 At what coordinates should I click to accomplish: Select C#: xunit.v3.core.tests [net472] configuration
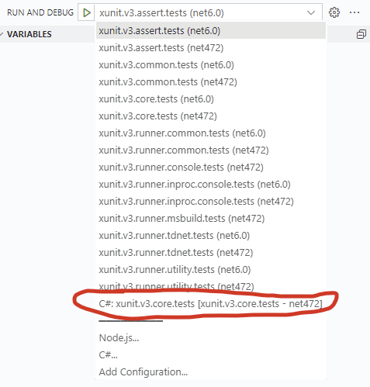(x=211, y=304)
